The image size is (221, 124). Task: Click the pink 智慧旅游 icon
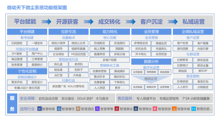(155, 109)
